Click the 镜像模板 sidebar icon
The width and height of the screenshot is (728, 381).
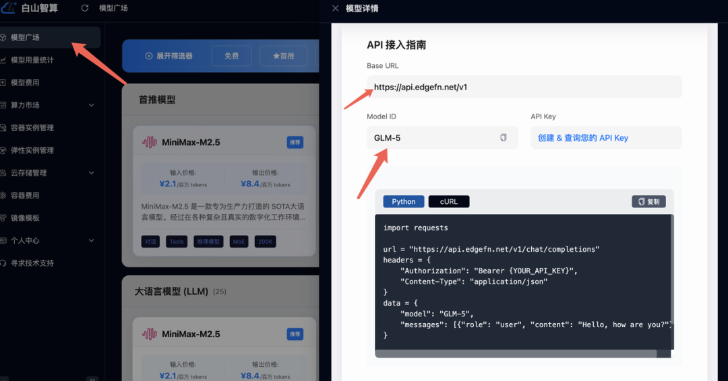pyautogui.click(x=3, y=218)
